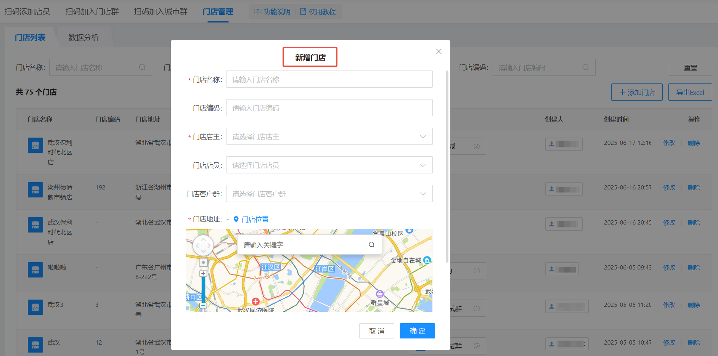Click 修改 for 2025-06-17 12:16 row
The width and height of the screenshot is (718, 356).
tap(669, 143)
